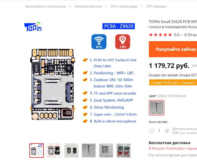View sixth thumbnail with batch of modules
Screen dimensions: 197x162
(123, 151)
